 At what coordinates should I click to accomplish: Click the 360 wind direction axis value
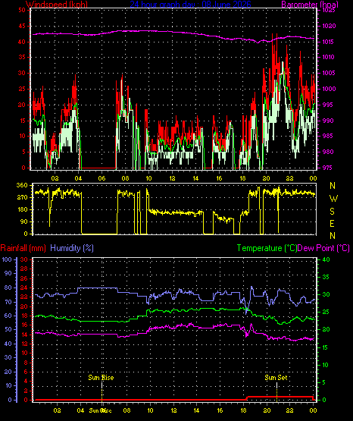pos(22,185)
